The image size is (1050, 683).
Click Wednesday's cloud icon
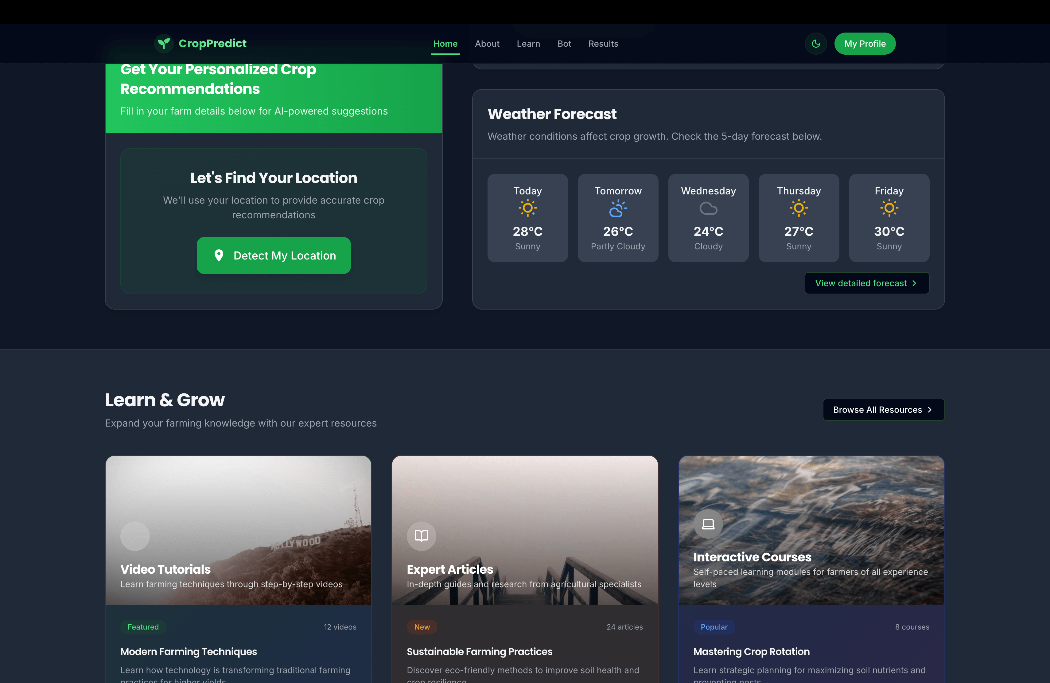(708, 208)
